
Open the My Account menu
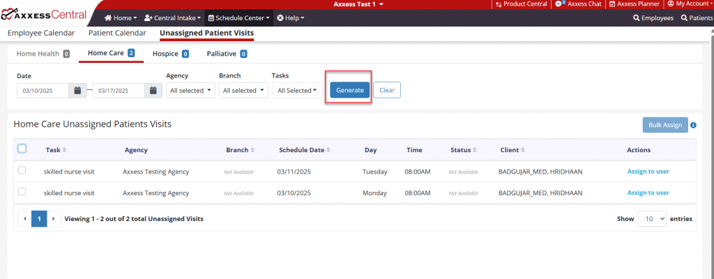click(690, 3)
